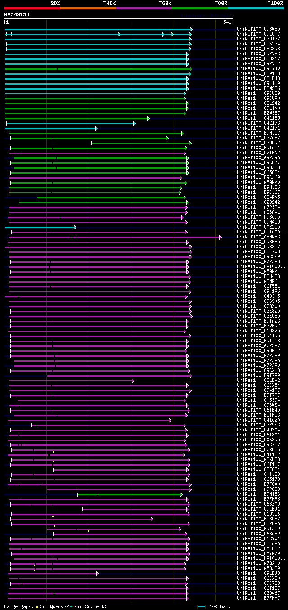This screenshot has height=610, width=288.
Task: Select the query label AV549153
Action: [17, 14]
